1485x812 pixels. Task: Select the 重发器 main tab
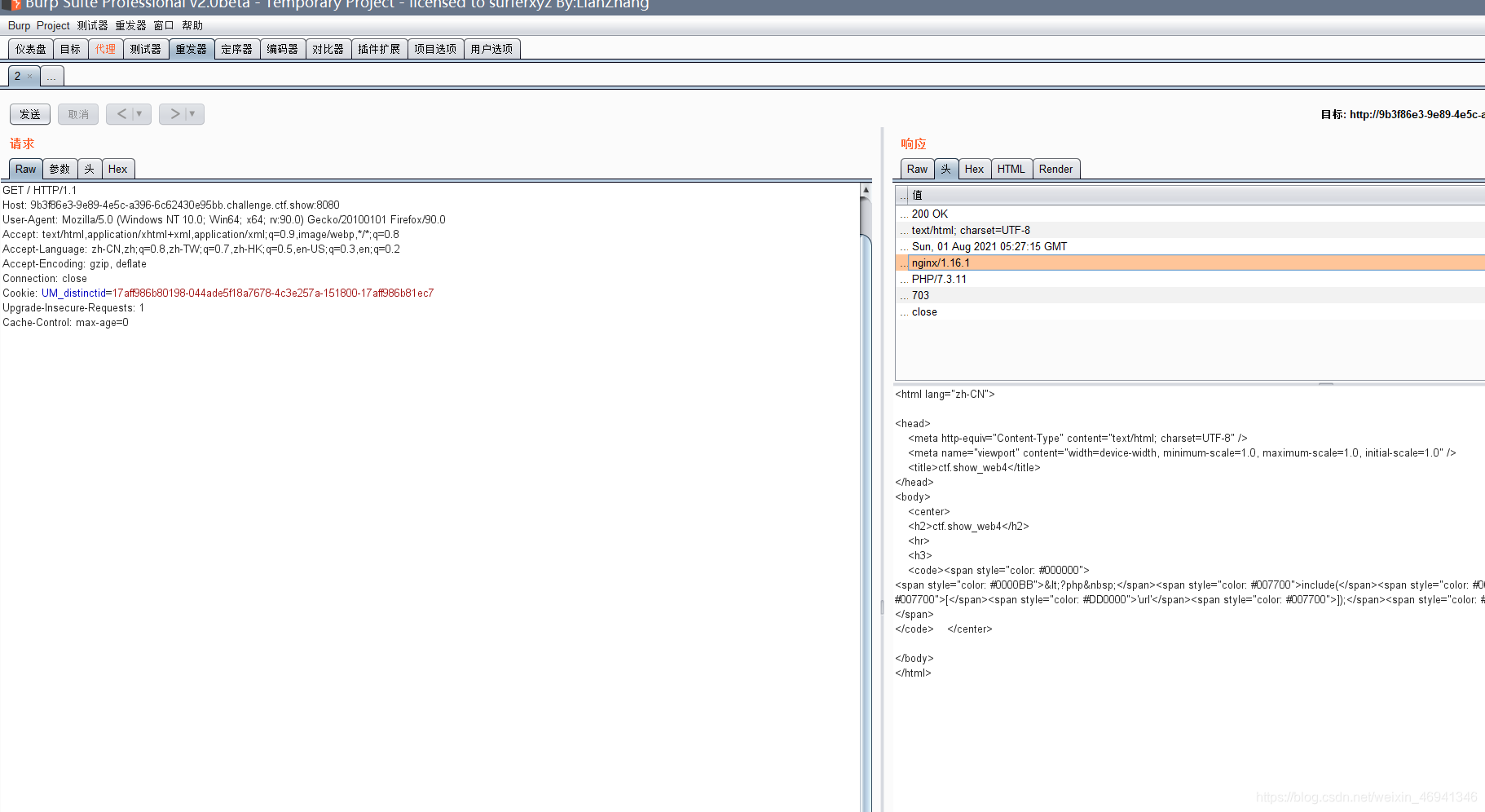(192, 49)
